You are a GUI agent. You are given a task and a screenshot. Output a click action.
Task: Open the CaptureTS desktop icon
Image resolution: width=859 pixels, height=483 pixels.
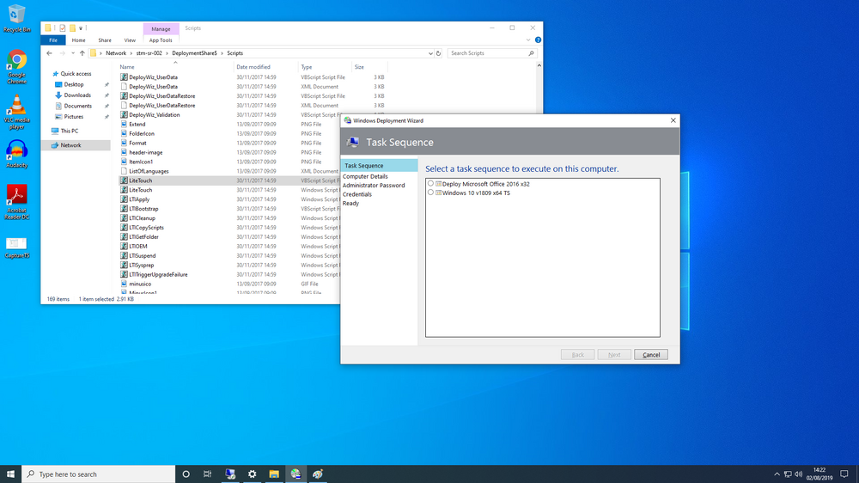tap(17, 248)
